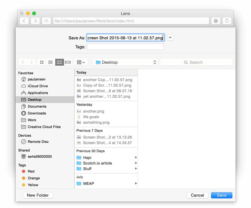
Task: Click reload icon left of address bar
Action: pos(46,21)
